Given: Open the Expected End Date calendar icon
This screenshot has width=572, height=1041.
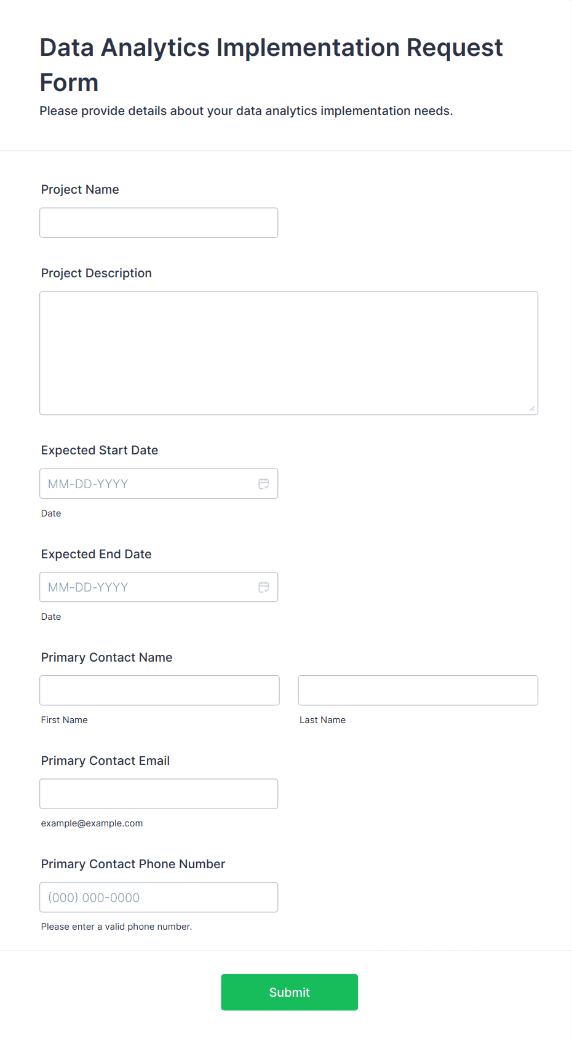Looking at the screenshot, I should pos(264,587).
